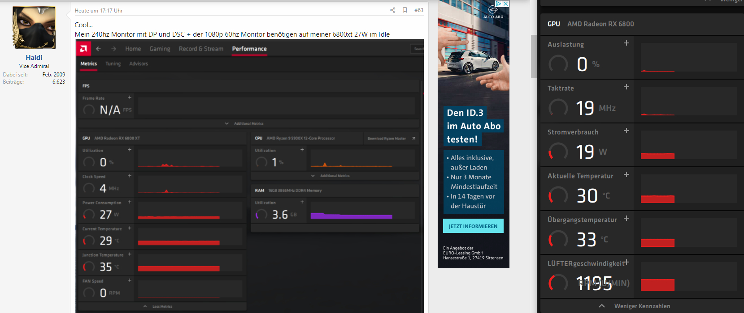The width and height of the screenshot is (744, 313).
Task: Click the Auslastung 0 % gauge ring
Action: pos(558,64)
